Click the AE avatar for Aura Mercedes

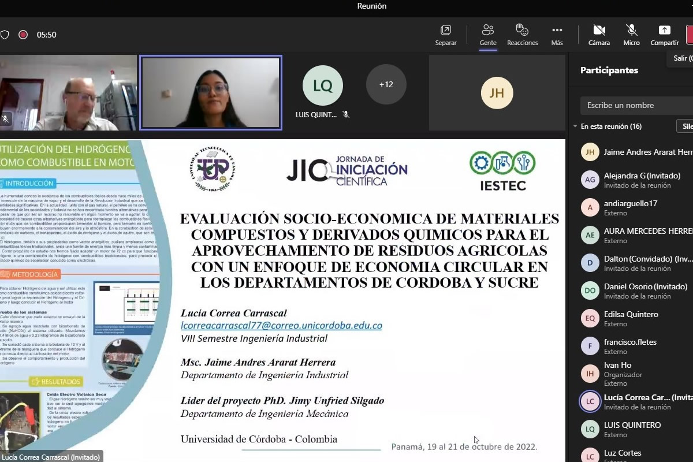pyautogui.click(x=590, y=236)
